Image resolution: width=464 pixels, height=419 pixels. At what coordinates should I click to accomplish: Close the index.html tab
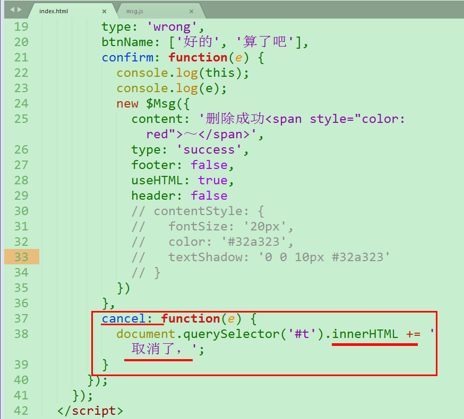click(104, 11)
